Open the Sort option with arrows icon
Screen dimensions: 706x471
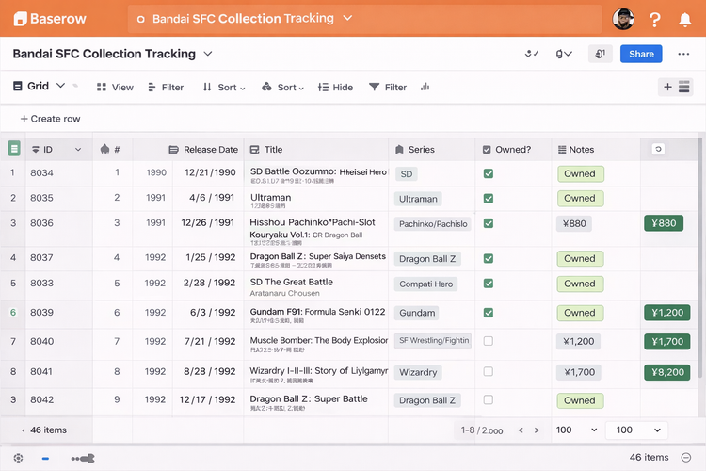(x=224, y=88)
